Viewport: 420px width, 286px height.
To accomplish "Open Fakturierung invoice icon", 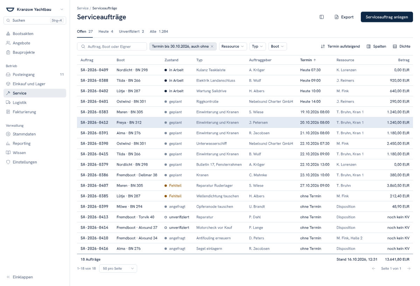I will point(8,112).
